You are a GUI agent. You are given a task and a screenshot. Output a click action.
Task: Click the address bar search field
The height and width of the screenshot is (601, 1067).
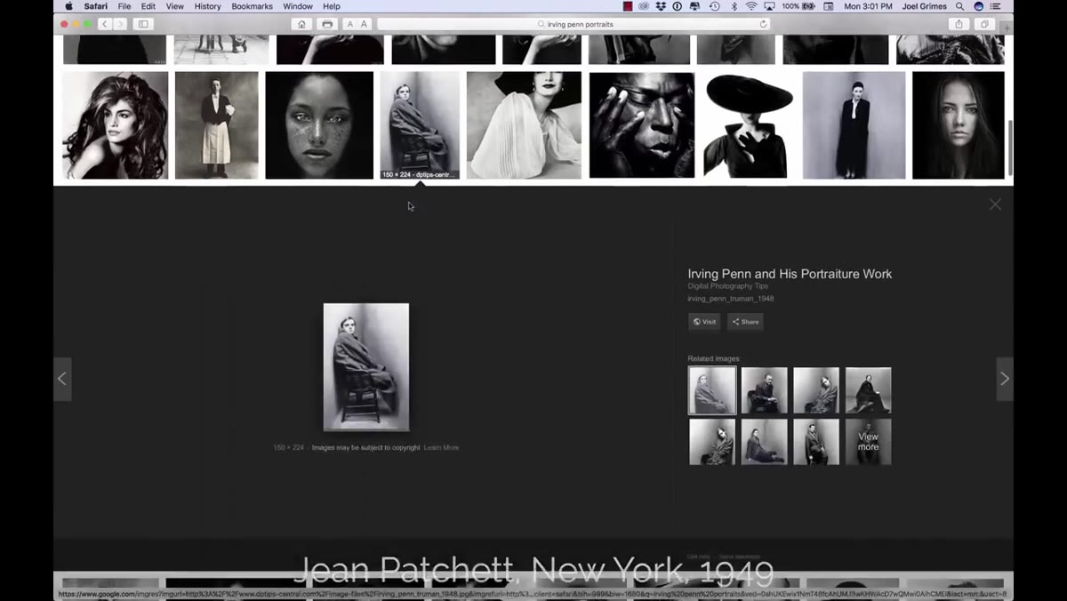[574, 24]
